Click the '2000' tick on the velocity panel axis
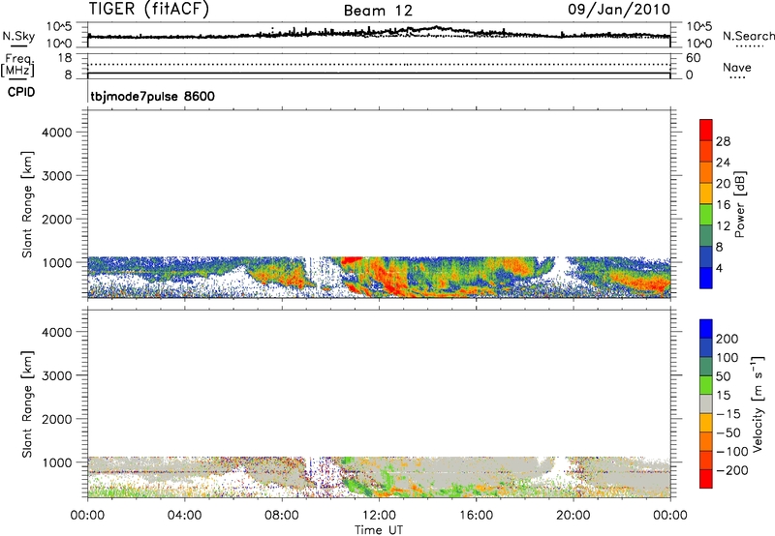The height and width of the screenshot is (536, 775). (x=57, y=419)
